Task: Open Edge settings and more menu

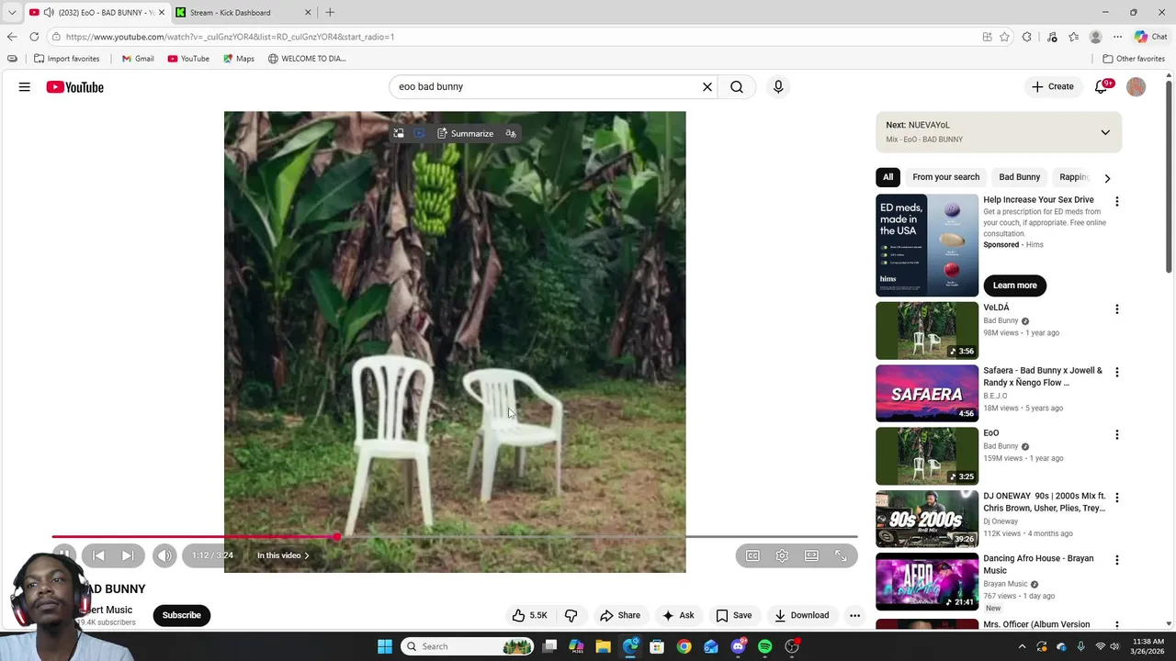Action: tap(1118, 37)
